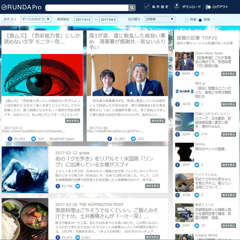Image resolution: width=240 pixels, height=240 pixels.
Task: Click 話題の記事 TOP20 heading
Action: (x=197, y=38)
